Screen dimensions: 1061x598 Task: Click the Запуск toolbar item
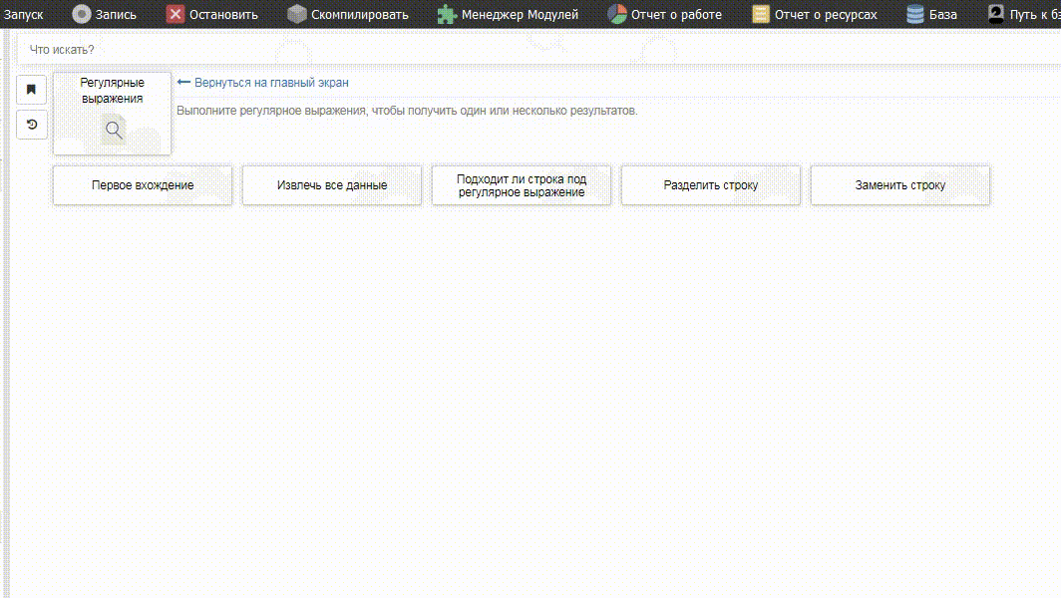click(x=23, y=14)
